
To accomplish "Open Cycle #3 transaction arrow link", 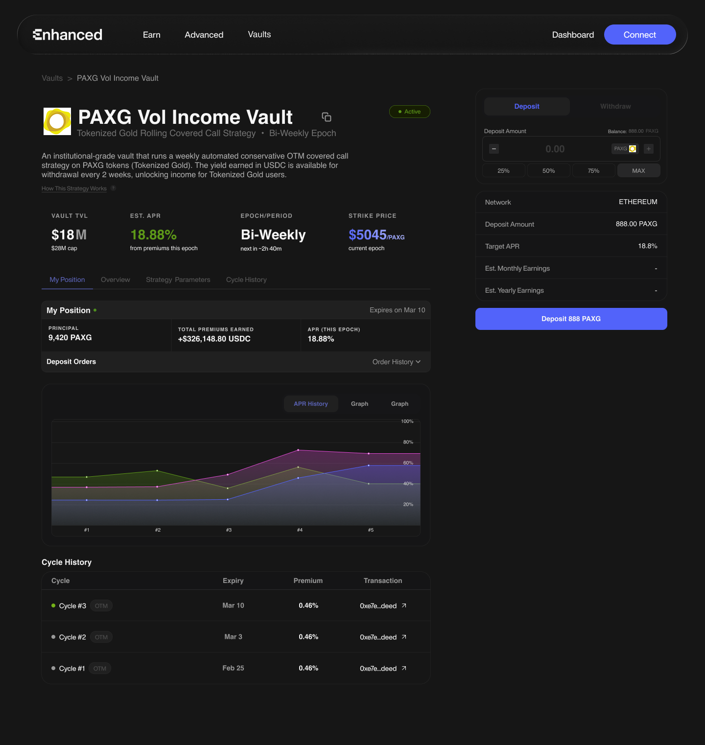I will (x=404, y=605).
